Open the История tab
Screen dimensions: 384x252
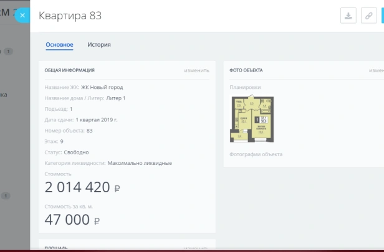click(99, 45)
